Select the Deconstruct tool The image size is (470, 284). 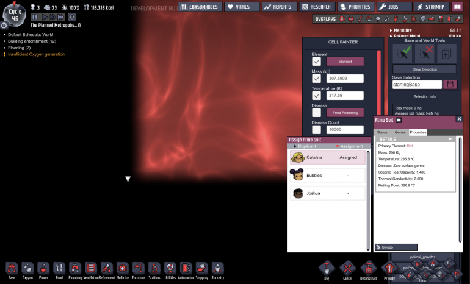(367, 269)
